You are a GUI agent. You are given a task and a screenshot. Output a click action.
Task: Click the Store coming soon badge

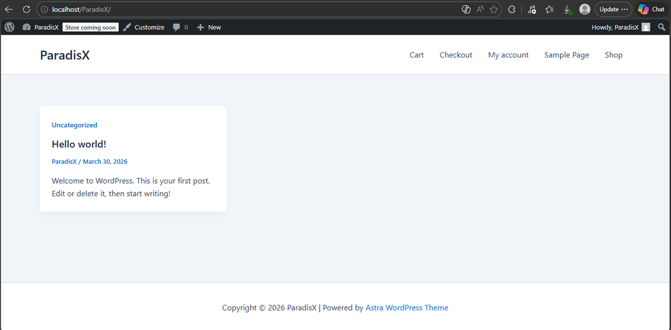91,27
